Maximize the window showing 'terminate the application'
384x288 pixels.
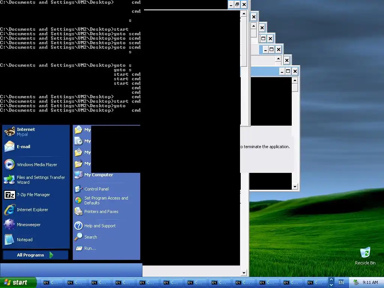click(x=288, y=71)
